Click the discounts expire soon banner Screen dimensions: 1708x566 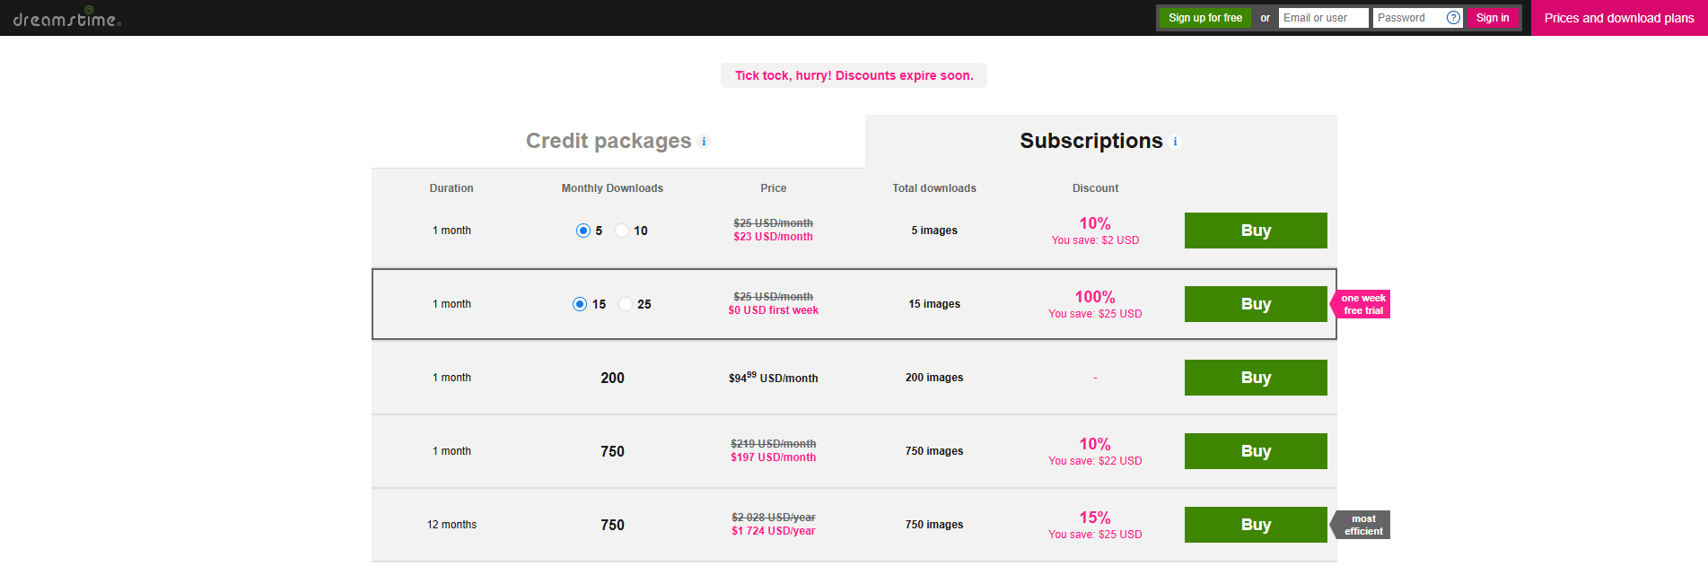[x=854, y=75]
